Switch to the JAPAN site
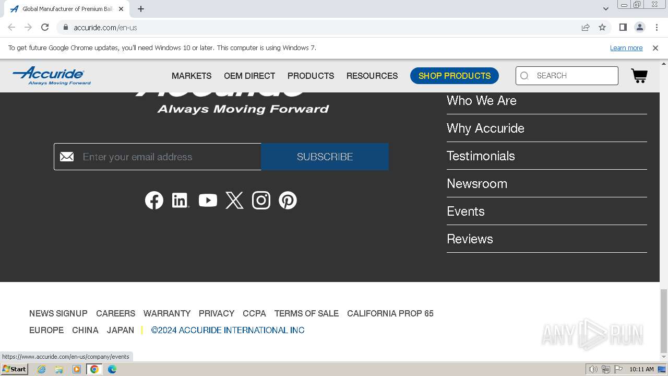The height and width of the screenshot is (376, 668). (121, 330)
